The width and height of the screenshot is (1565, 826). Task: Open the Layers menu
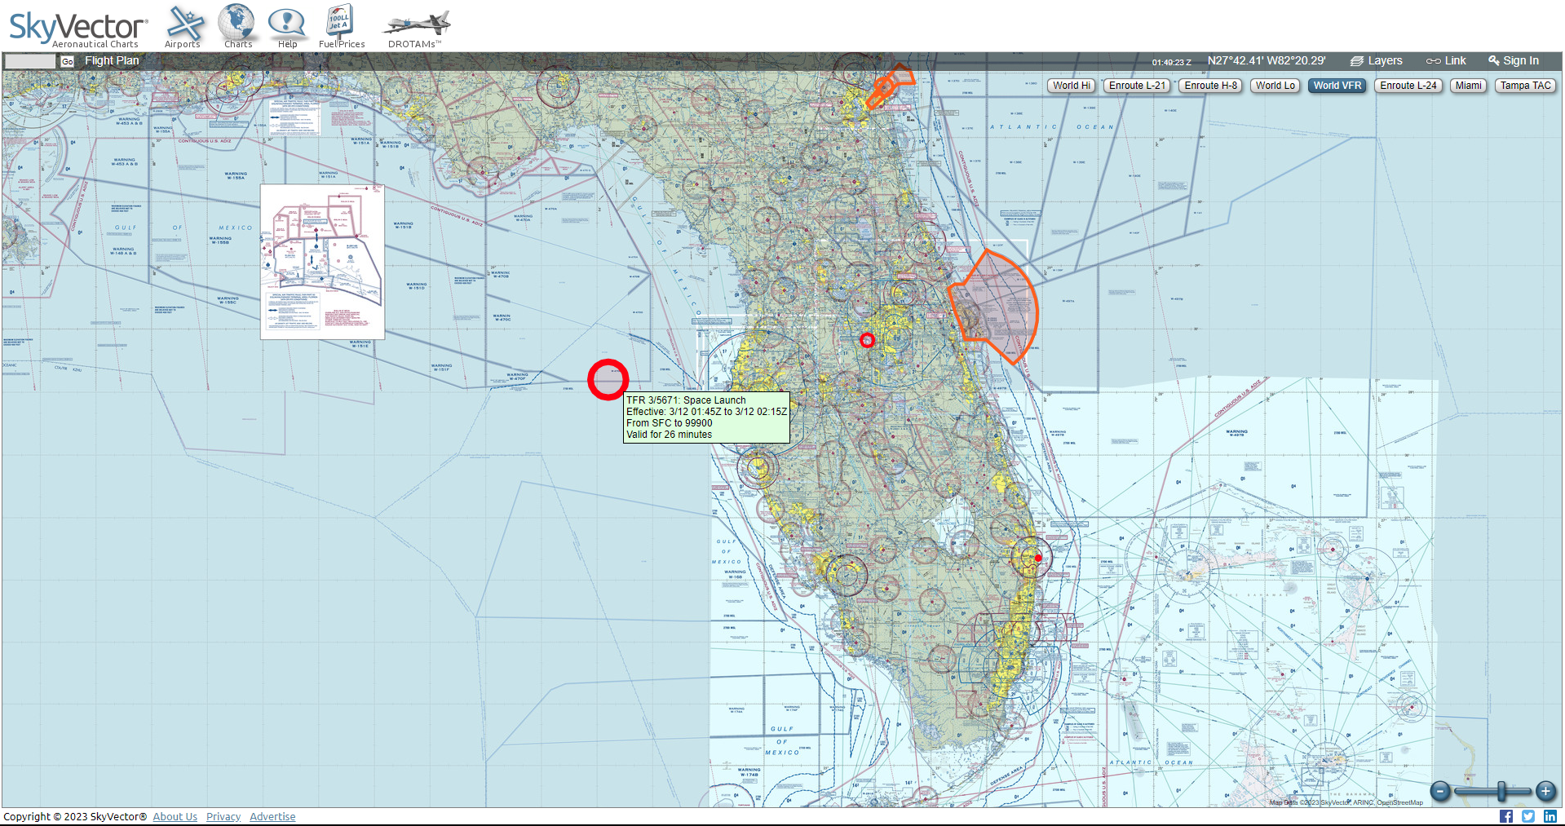pyautogui.click(x=1377, y=61)
